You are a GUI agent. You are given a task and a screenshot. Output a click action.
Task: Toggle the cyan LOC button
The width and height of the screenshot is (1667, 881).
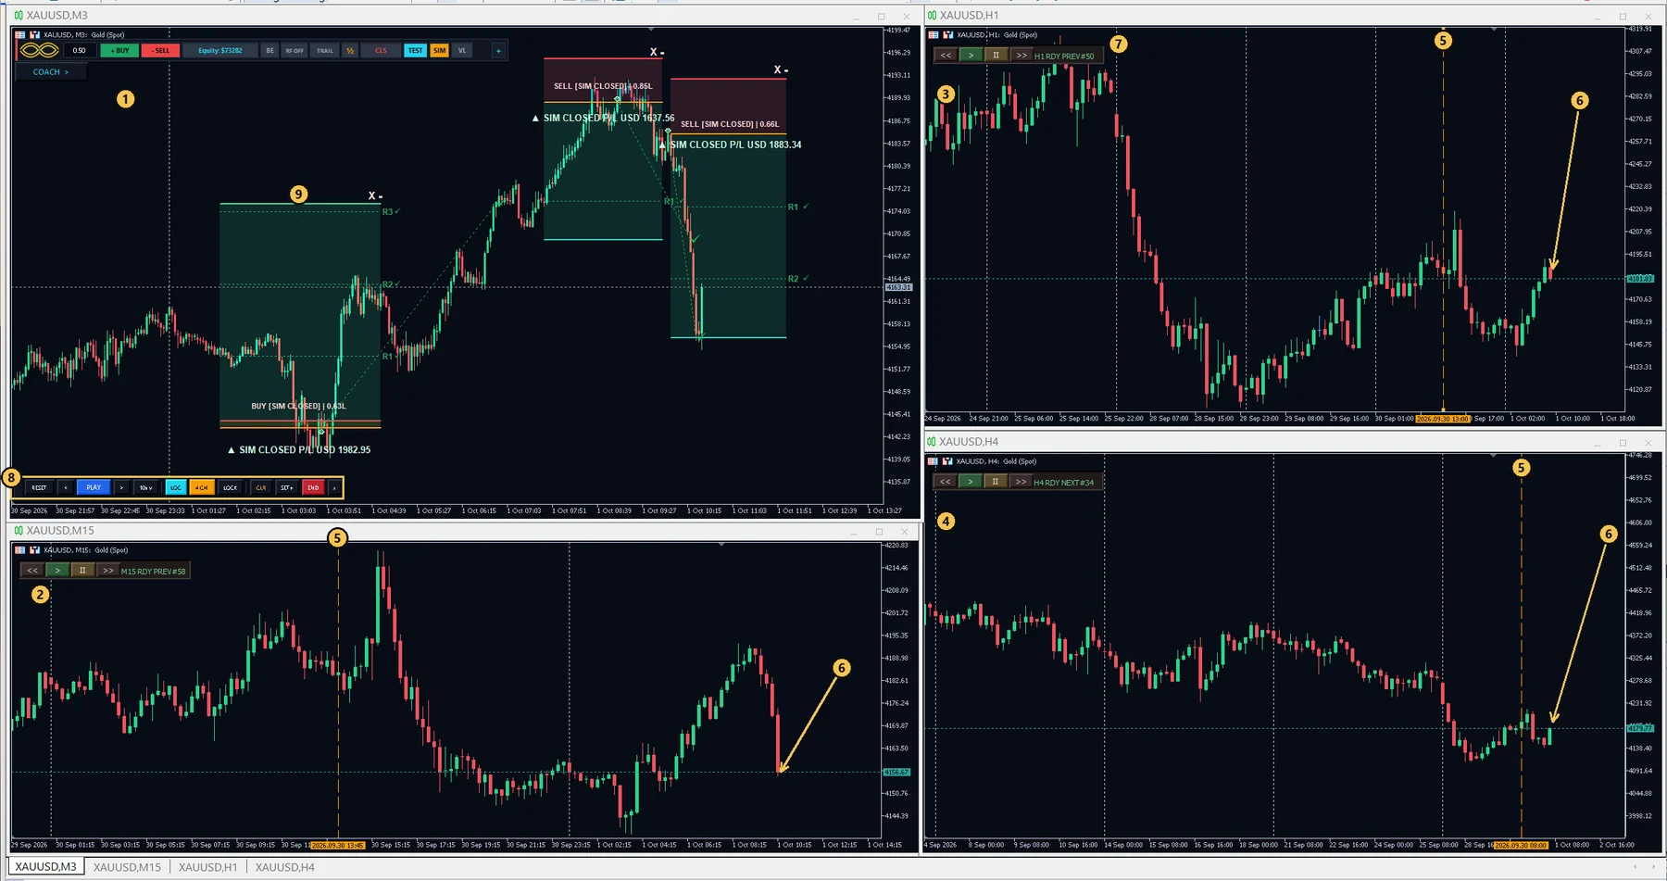(176, 487)
